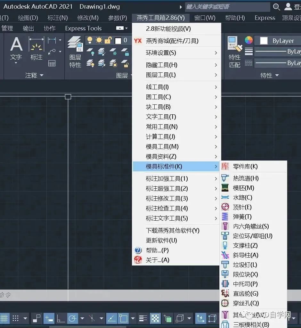
Task: Click the search magnifier icon
Action: coord(276,7)
